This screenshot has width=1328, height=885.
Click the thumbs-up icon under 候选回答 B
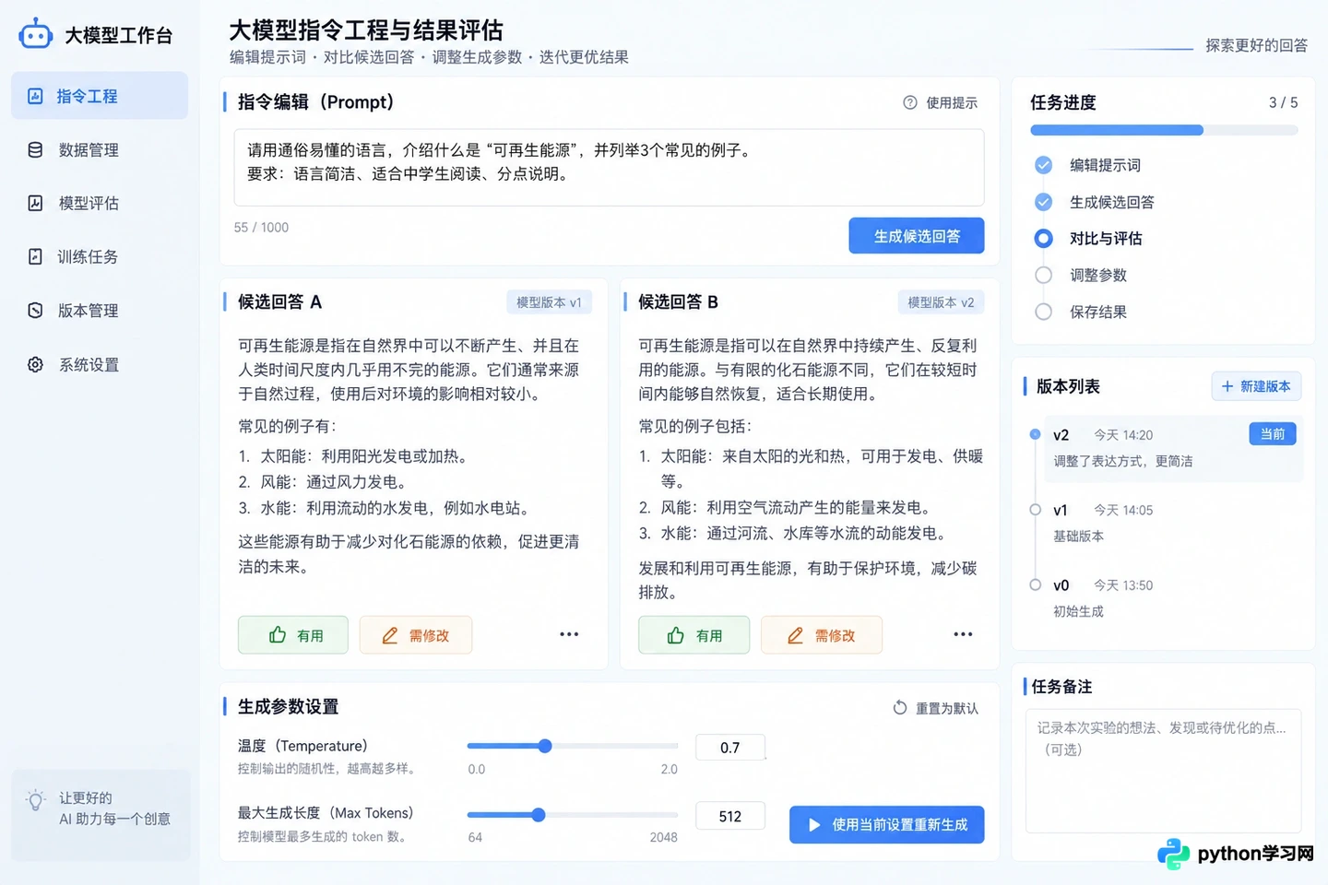pyautogui.click(x=676, y=635)
